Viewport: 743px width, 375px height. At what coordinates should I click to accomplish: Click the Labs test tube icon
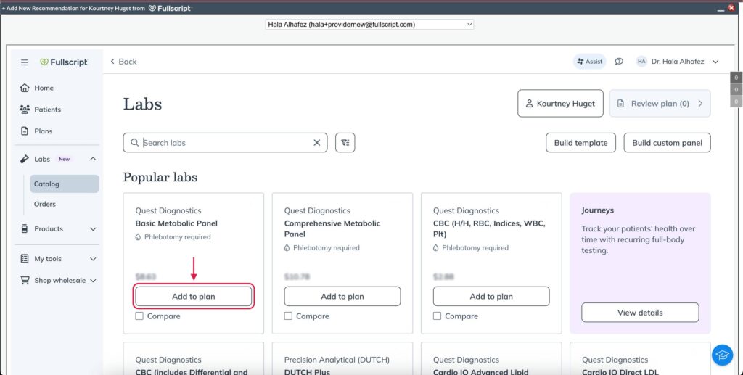click(x=25, y=159)
